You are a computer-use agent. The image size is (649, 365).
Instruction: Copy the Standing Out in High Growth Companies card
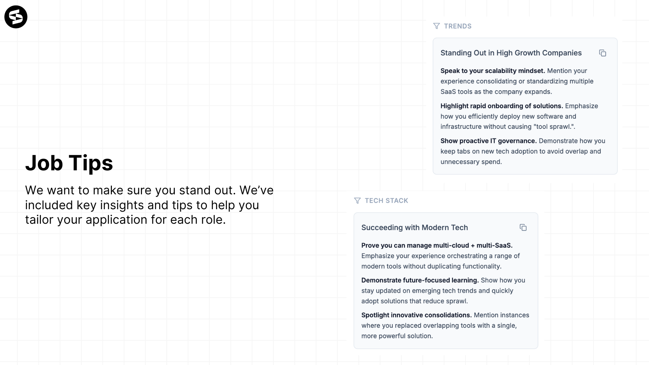[x=602, y=53]
